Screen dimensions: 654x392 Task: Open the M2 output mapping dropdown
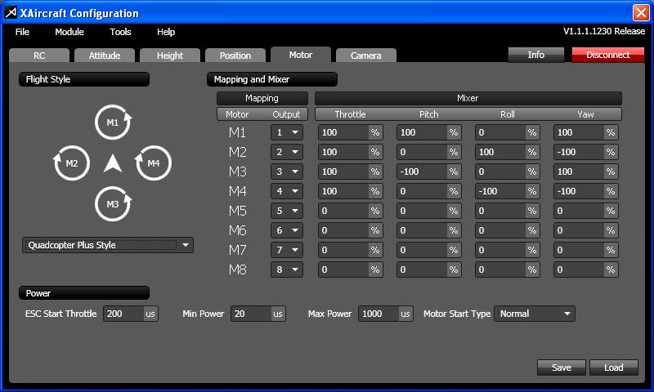[x=287, y=152]
